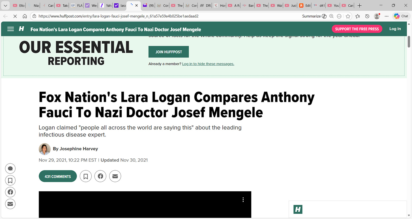
Task: Click the Summarize button in address bar
Action: pos(314,16)
